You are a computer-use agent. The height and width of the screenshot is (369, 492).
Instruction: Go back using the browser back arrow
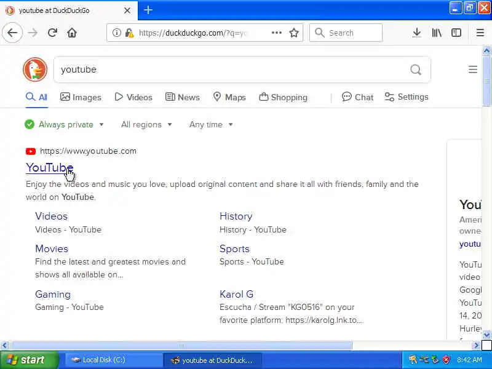pos(12,33)
